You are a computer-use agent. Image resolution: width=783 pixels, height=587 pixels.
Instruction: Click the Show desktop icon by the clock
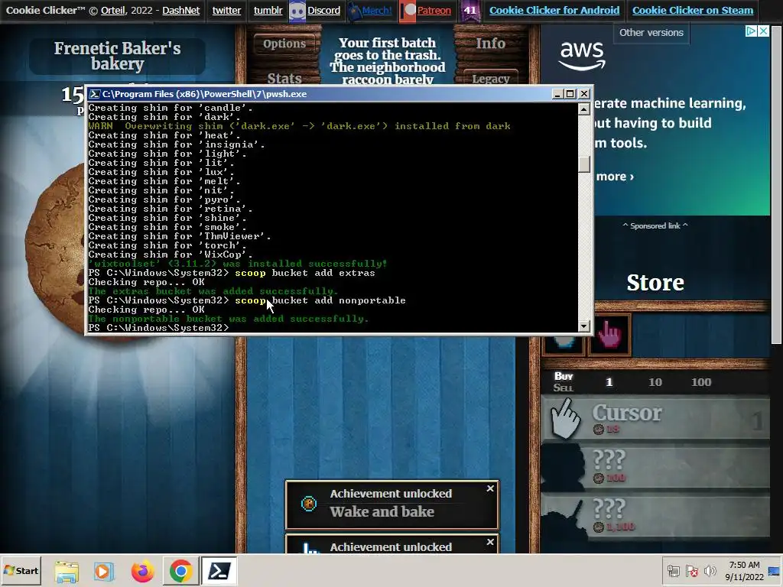774,570
